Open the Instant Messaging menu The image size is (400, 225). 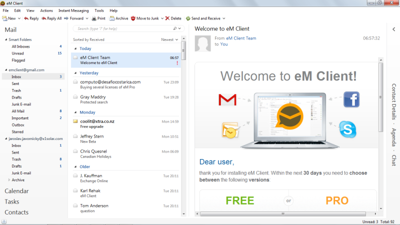click(73, 10)
